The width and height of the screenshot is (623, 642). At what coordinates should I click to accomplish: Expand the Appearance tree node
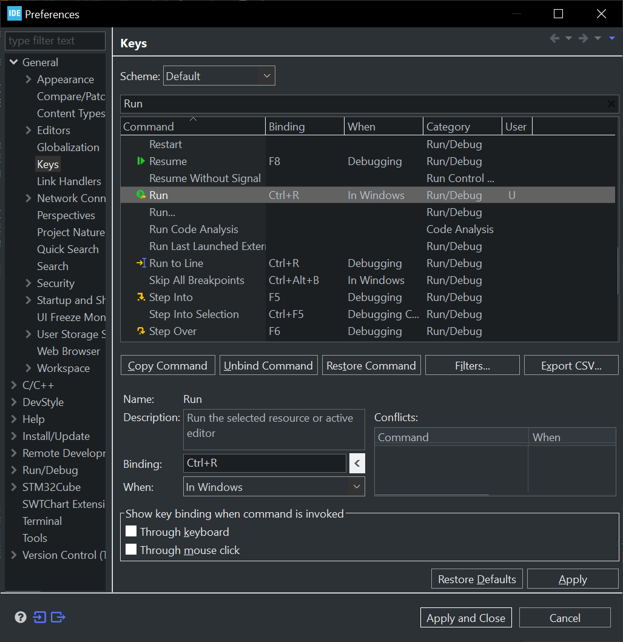29,79
